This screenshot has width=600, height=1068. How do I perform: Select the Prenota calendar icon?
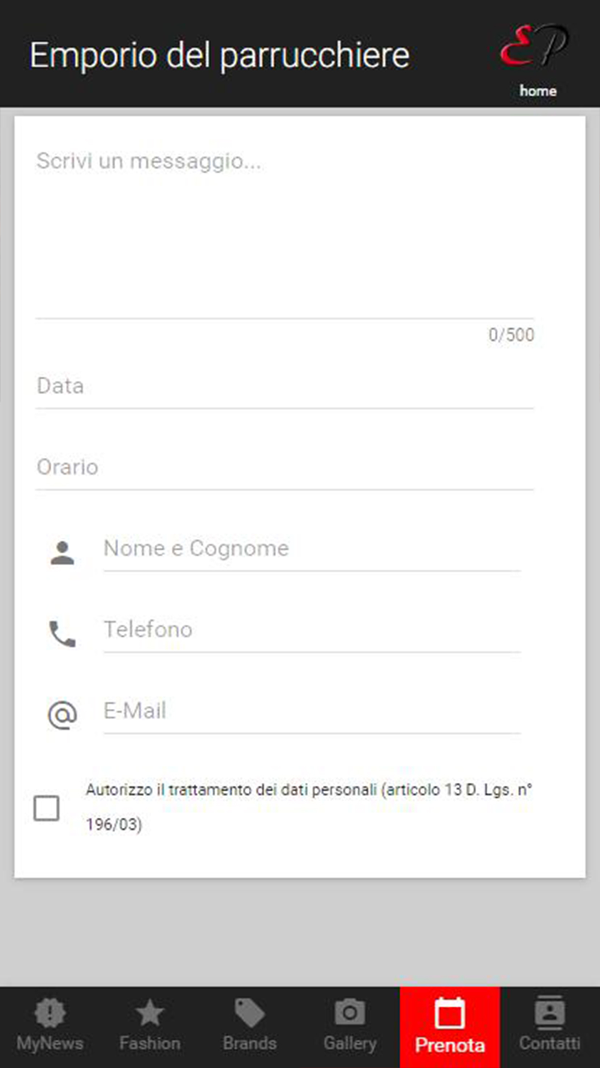click(x=449, y=1013)
